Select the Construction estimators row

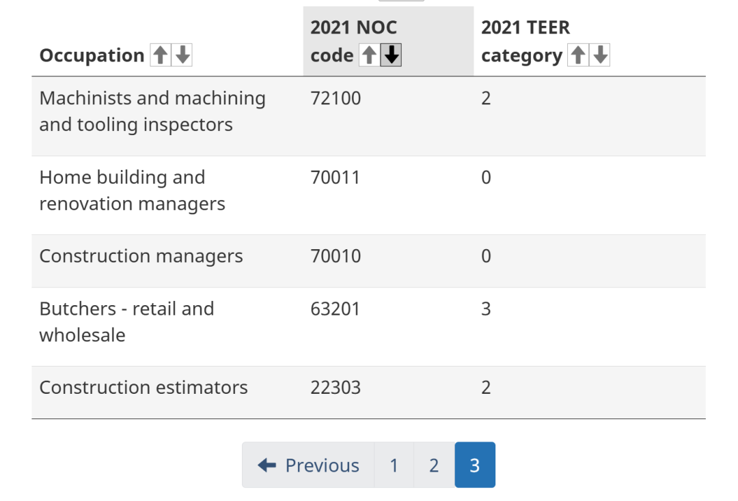tap(368, 392)
